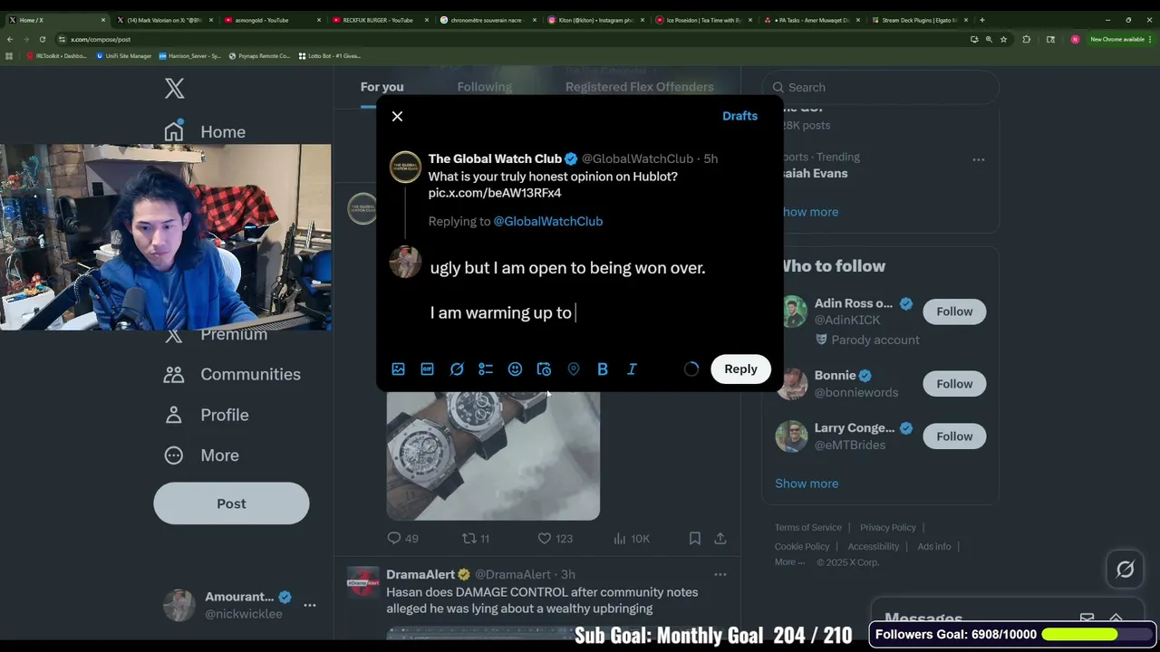Toggle bold formatting in composer
Image resolution: width=1160 pixels, height=652 pixels.
click(603, 369)
